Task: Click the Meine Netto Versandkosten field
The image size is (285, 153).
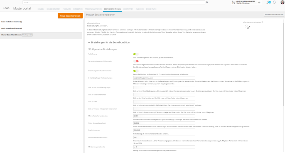Action: pyautogui.click(x=164, y=116)
